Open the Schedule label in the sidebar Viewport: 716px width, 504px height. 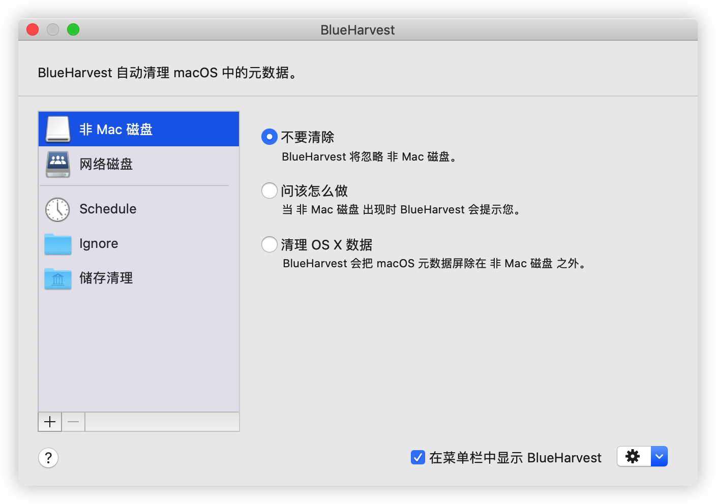[x=108, y=209]
